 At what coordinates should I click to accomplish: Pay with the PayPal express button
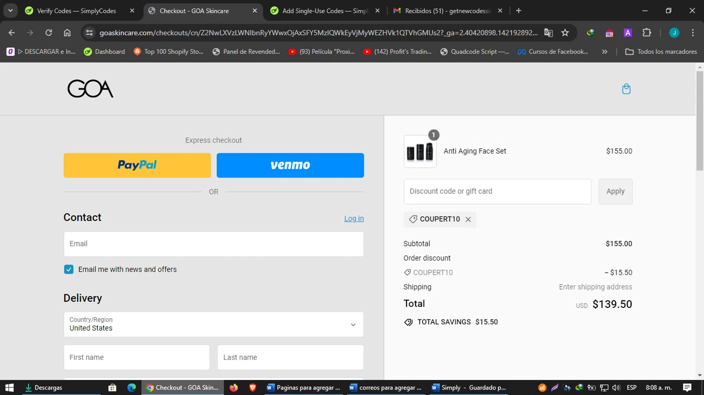137,165
